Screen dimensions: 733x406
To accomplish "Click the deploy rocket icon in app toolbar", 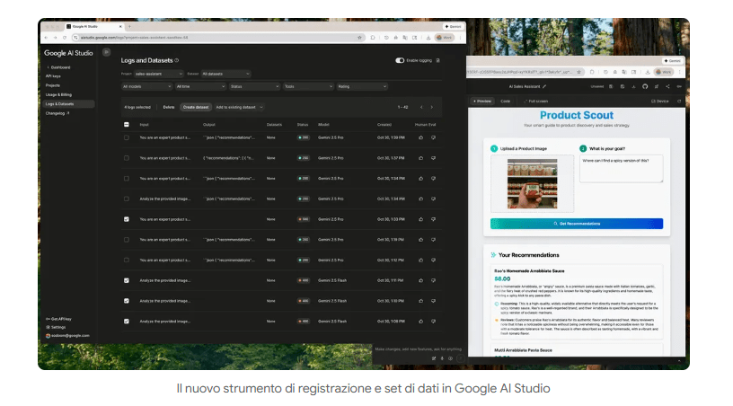I will pos(657,86).
